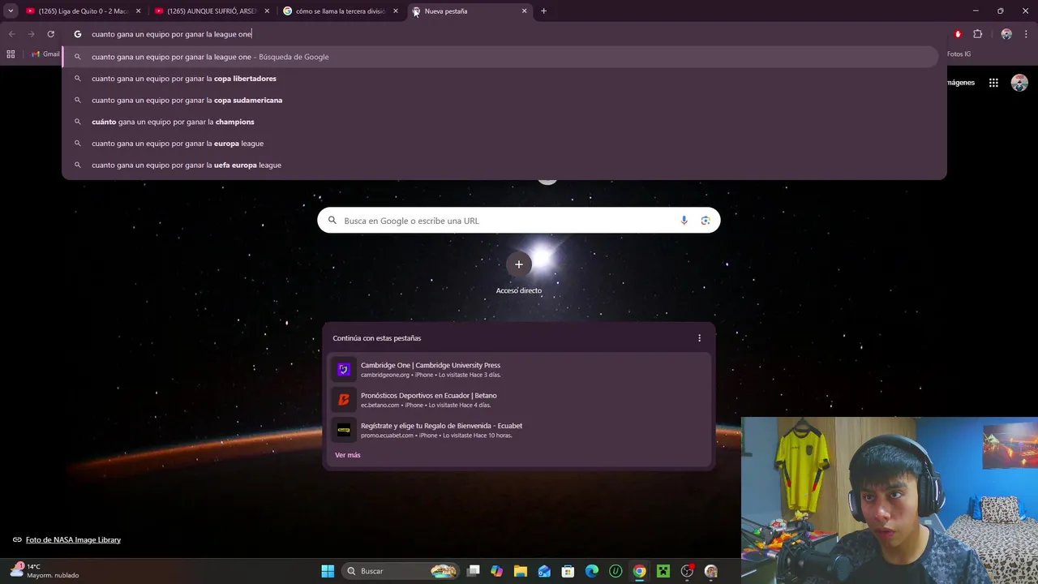The width and height of the screenshot is (1038, 584).
Task: Launch Copilot from taskbar
Action: point(497,571)
